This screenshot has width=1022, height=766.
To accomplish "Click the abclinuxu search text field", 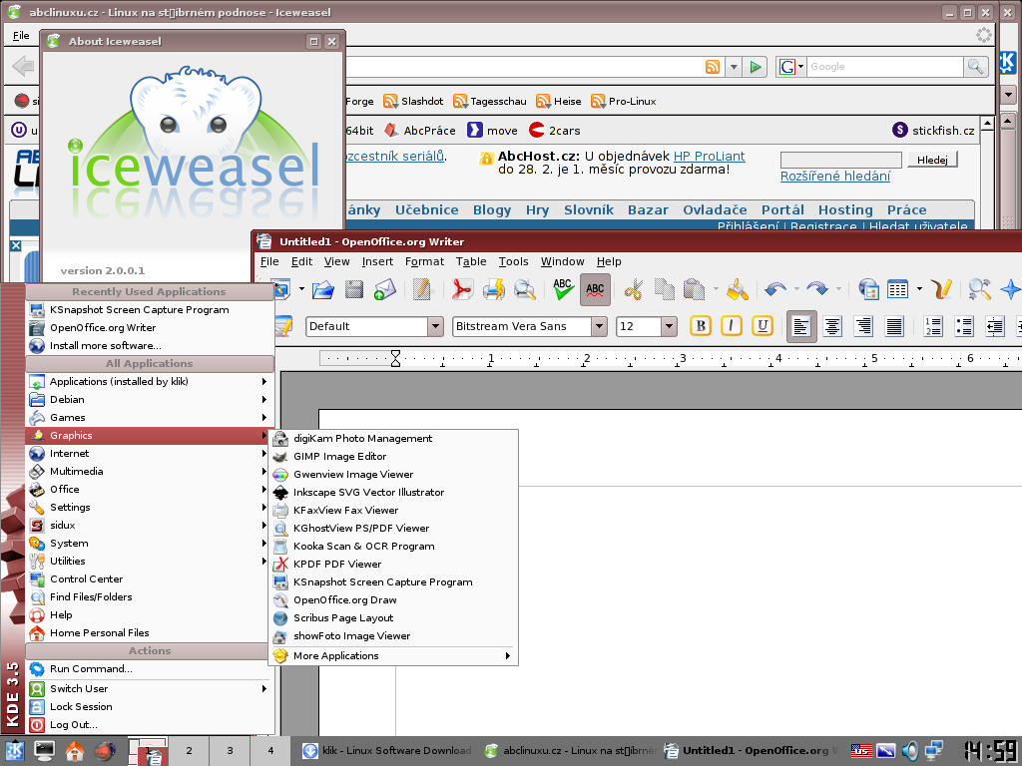I will pyautogui.click(x=840, y=160).
